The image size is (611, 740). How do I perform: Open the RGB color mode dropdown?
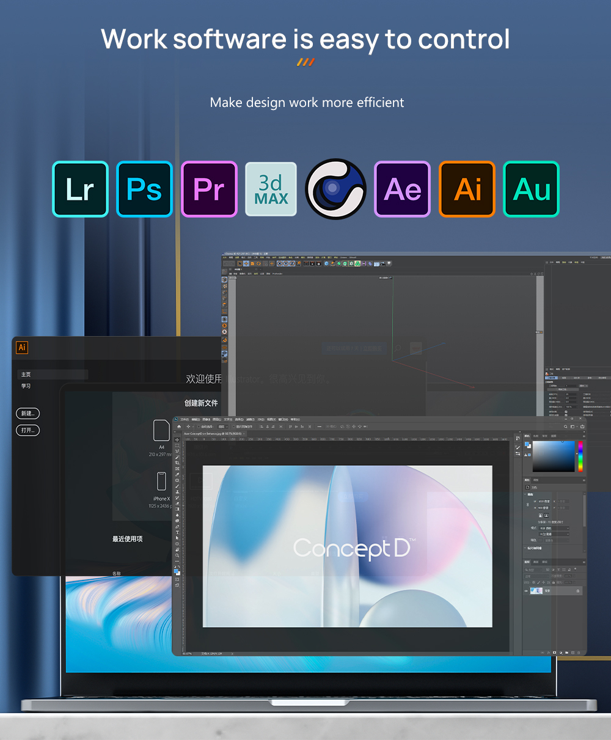[x=554, y=528]
